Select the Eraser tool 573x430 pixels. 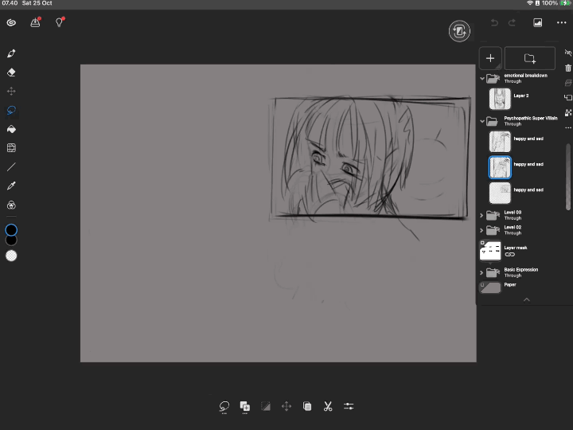coord(11,72)
